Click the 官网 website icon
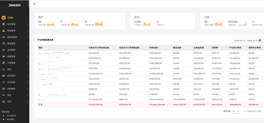The width and height of the screenshot is (264, 123). [x=4, y=102]
